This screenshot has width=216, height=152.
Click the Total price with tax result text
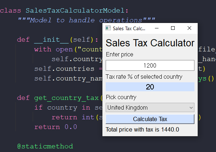pos(142,129)
